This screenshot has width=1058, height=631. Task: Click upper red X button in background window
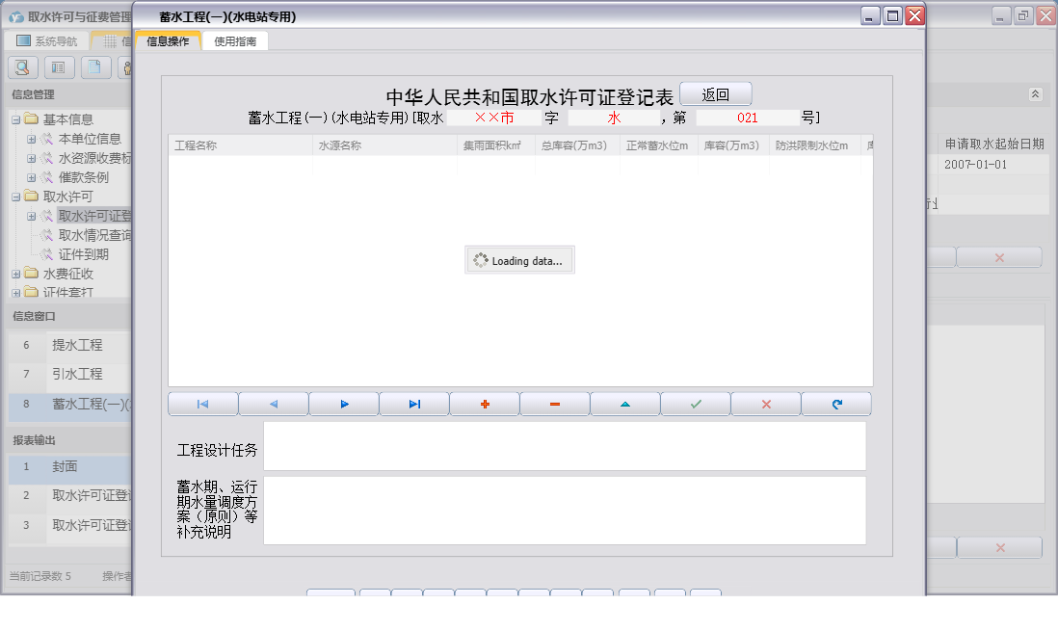point(999,258)
